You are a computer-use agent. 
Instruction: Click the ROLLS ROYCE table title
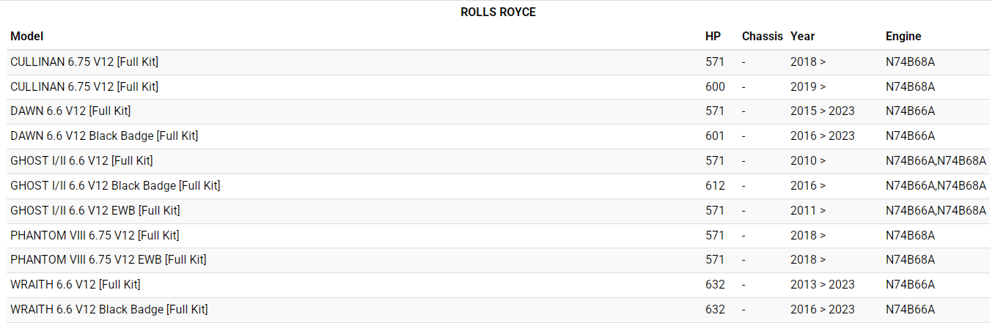tap(498, 12)
